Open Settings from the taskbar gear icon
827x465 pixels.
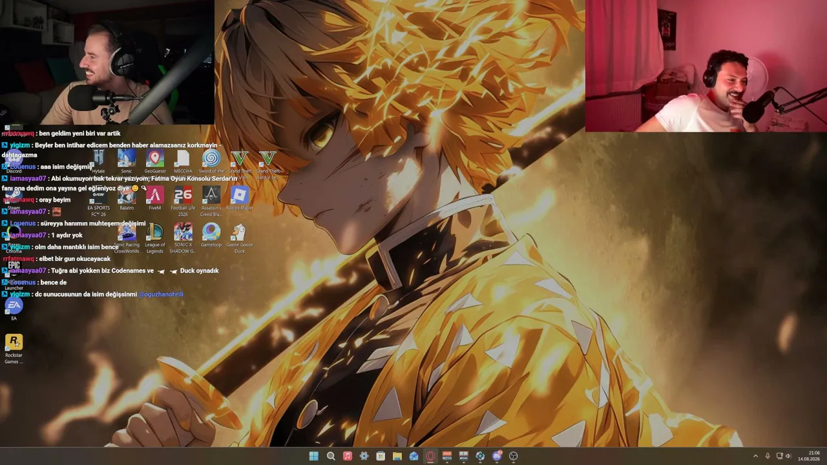364,456
